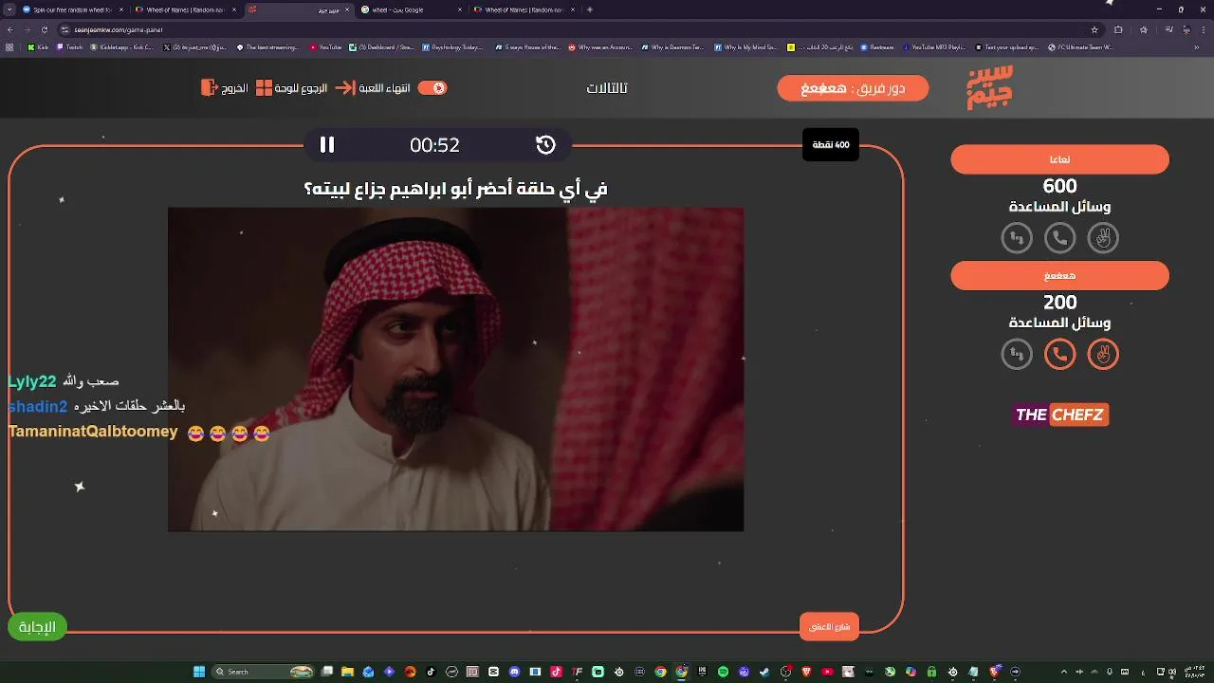Click the 00:52 timer display
The width and height of the screenshot is (1214, 683).
(434, 145)
